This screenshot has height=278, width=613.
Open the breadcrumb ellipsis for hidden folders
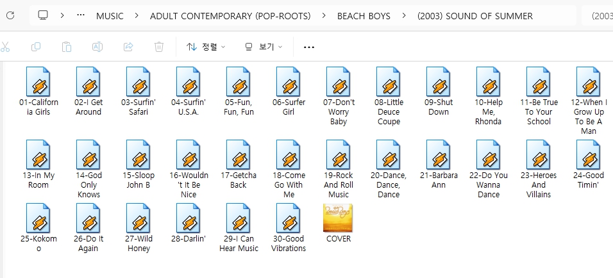(81, 15)
